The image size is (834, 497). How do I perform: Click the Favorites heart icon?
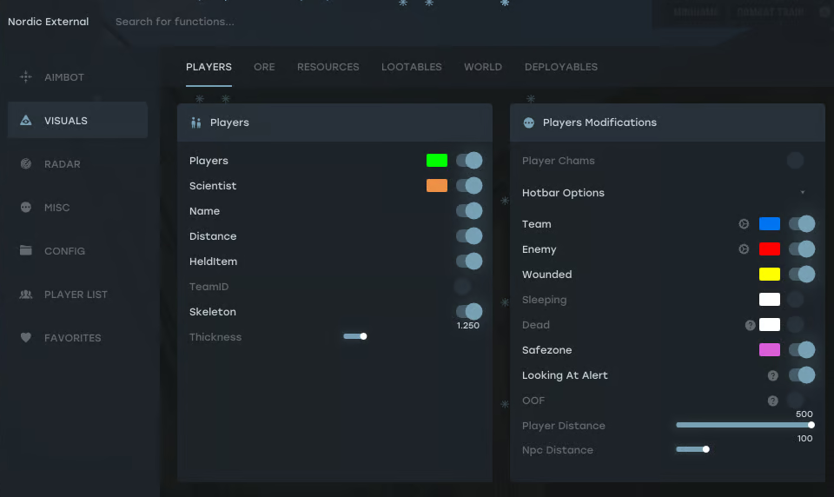(25, 337)
